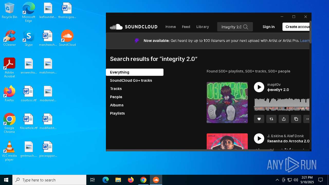Open File Explorer from the taskbar

click(x=118, y=180)
